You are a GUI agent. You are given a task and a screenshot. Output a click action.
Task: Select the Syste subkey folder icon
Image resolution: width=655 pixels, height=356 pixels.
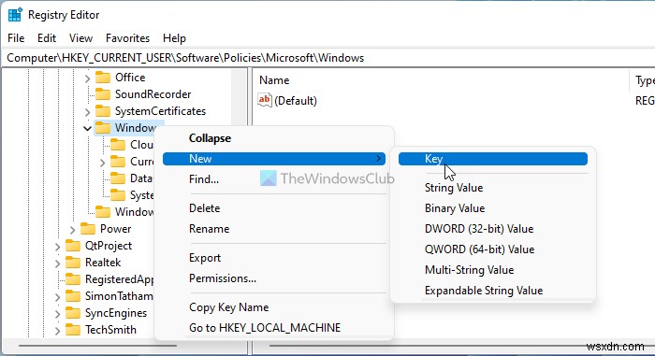[118, 195]
